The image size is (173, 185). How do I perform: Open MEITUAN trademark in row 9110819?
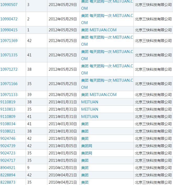click(x=90, y=102)
